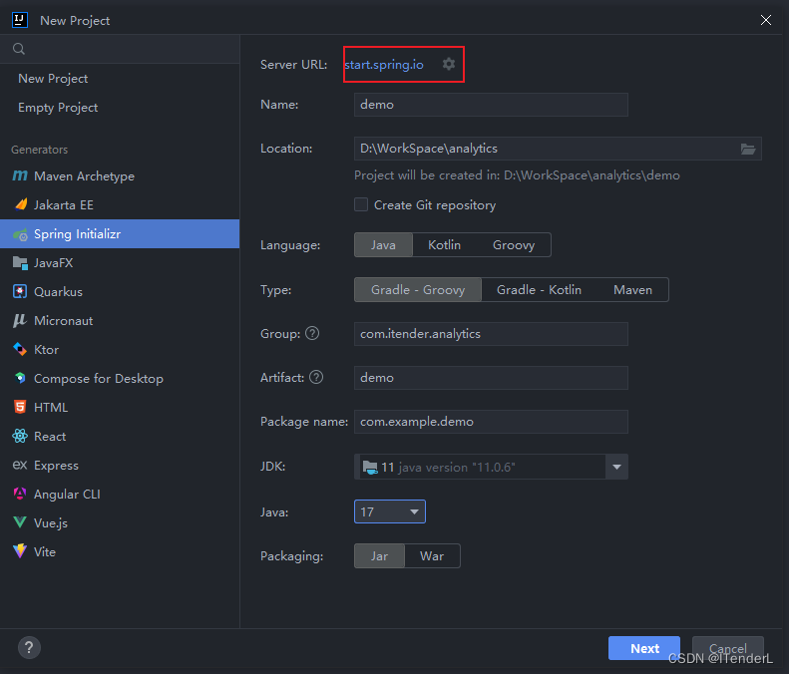Screen dimensions: 789x674
Task: Select Micronaut generator entry
Action: pos(120,320)
